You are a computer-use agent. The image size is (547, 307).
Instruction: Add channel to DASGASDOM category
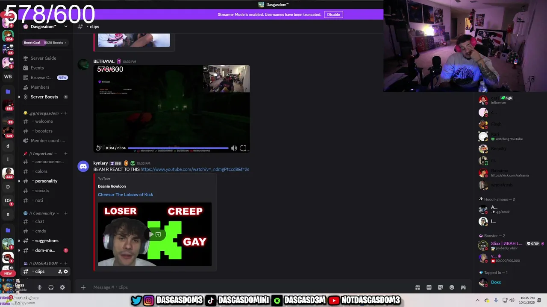point(66,263)
